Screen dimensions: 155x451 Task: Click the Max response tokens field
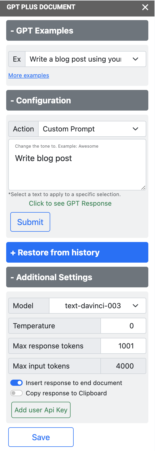click(x=123, y=346)
